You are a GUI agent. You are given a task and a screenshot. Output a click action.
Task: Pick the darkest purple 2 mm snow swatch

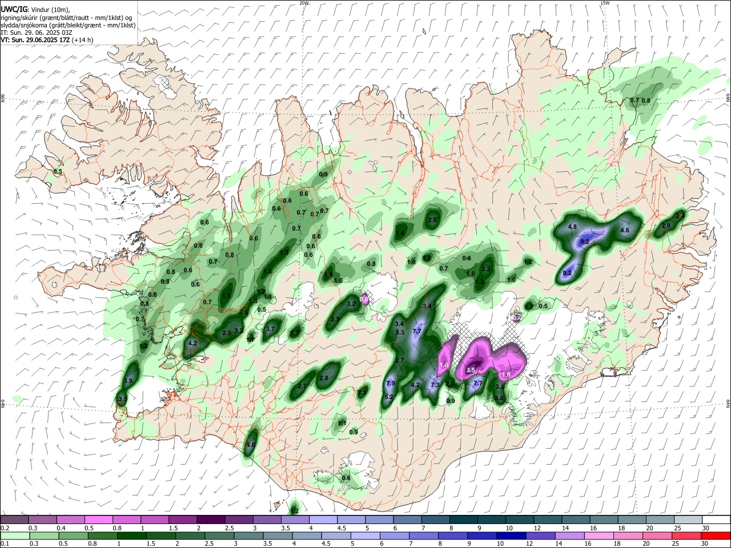pos(210,519)
